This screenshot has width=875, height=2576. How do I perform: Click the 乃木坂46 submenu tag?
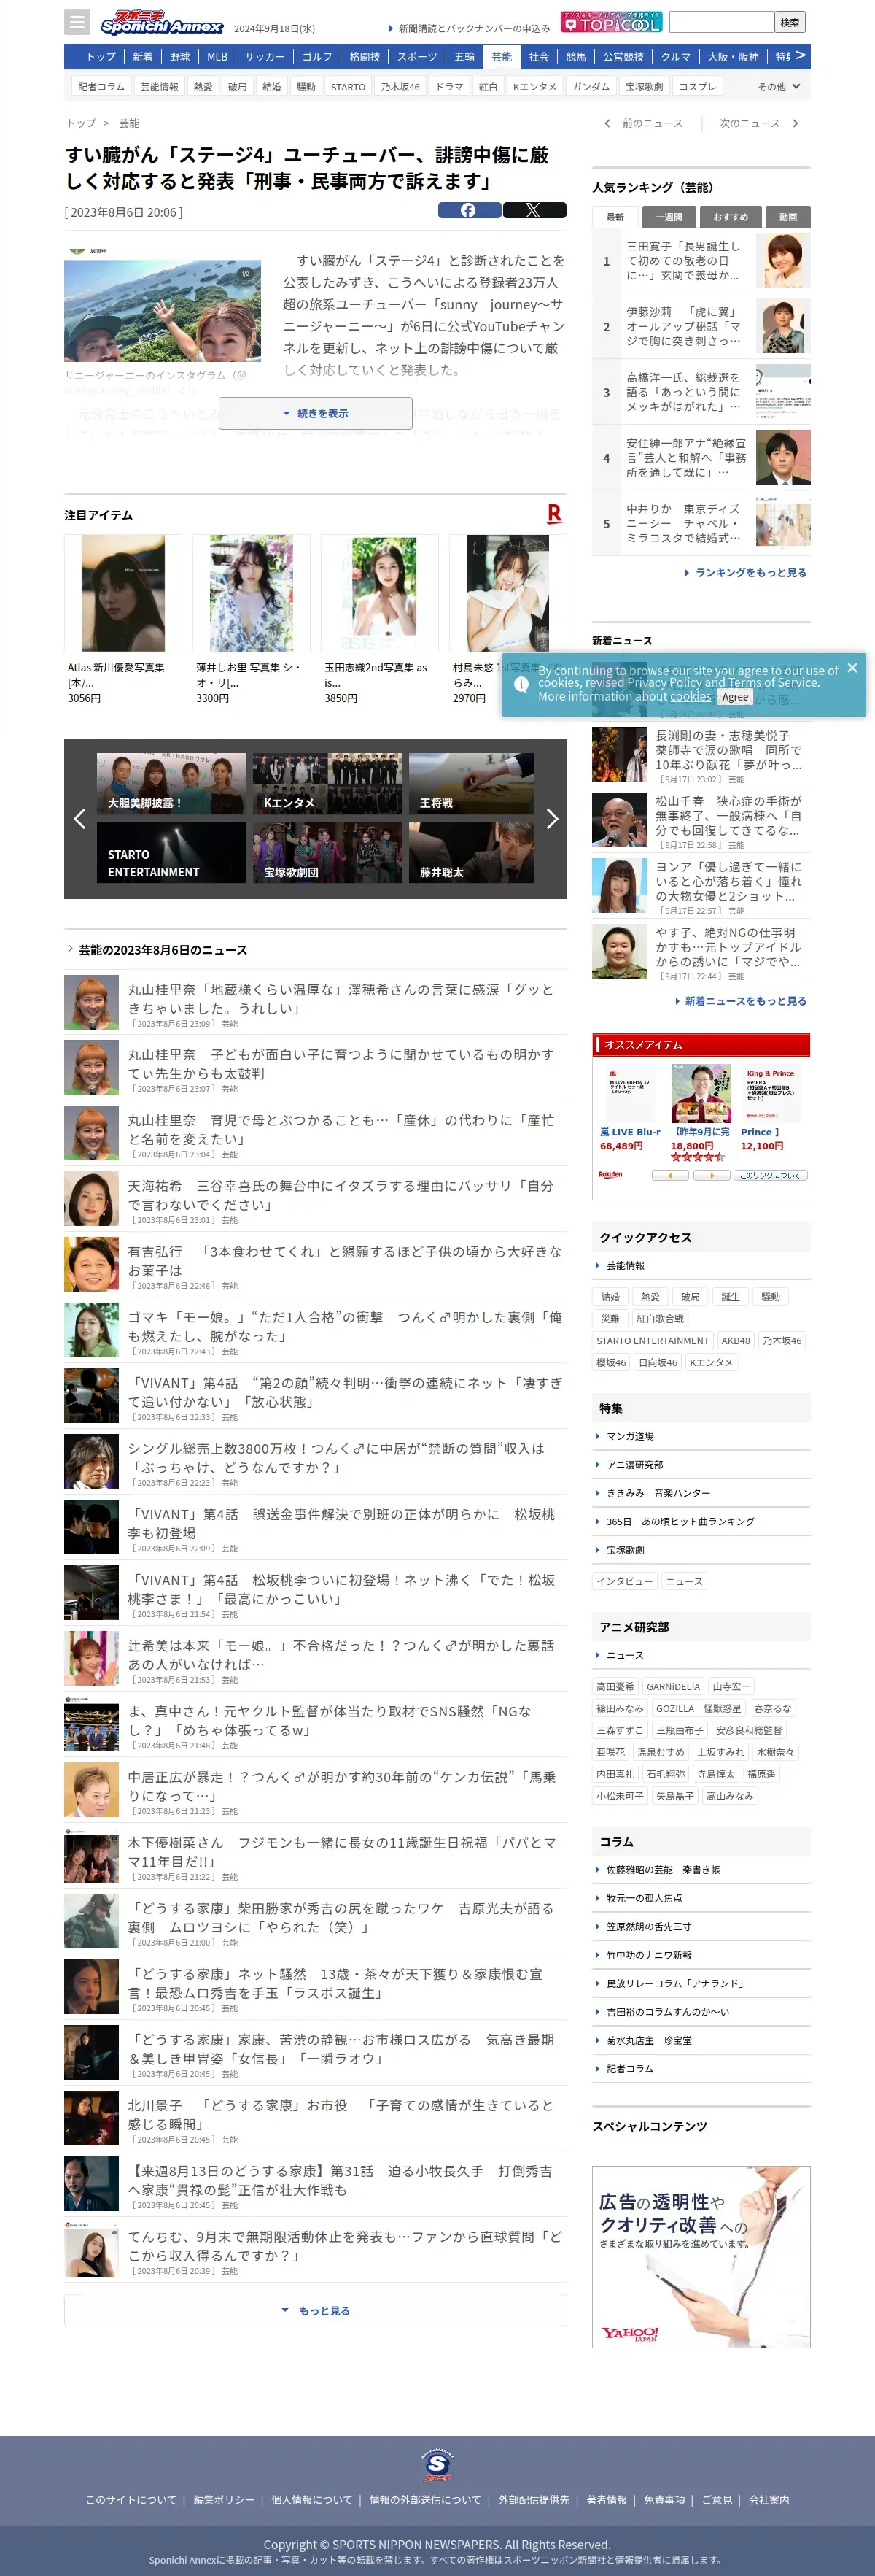(400, 87)
